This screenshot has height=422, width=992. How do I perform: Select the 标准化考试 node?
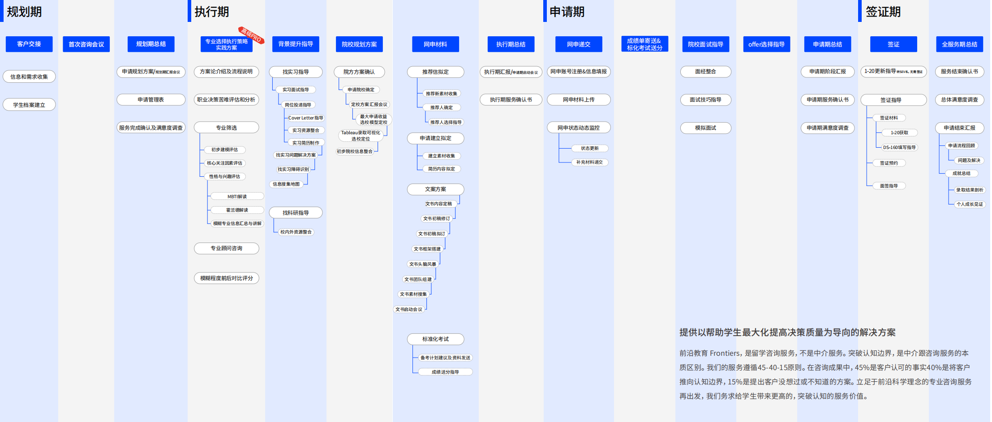coord(435,339)
